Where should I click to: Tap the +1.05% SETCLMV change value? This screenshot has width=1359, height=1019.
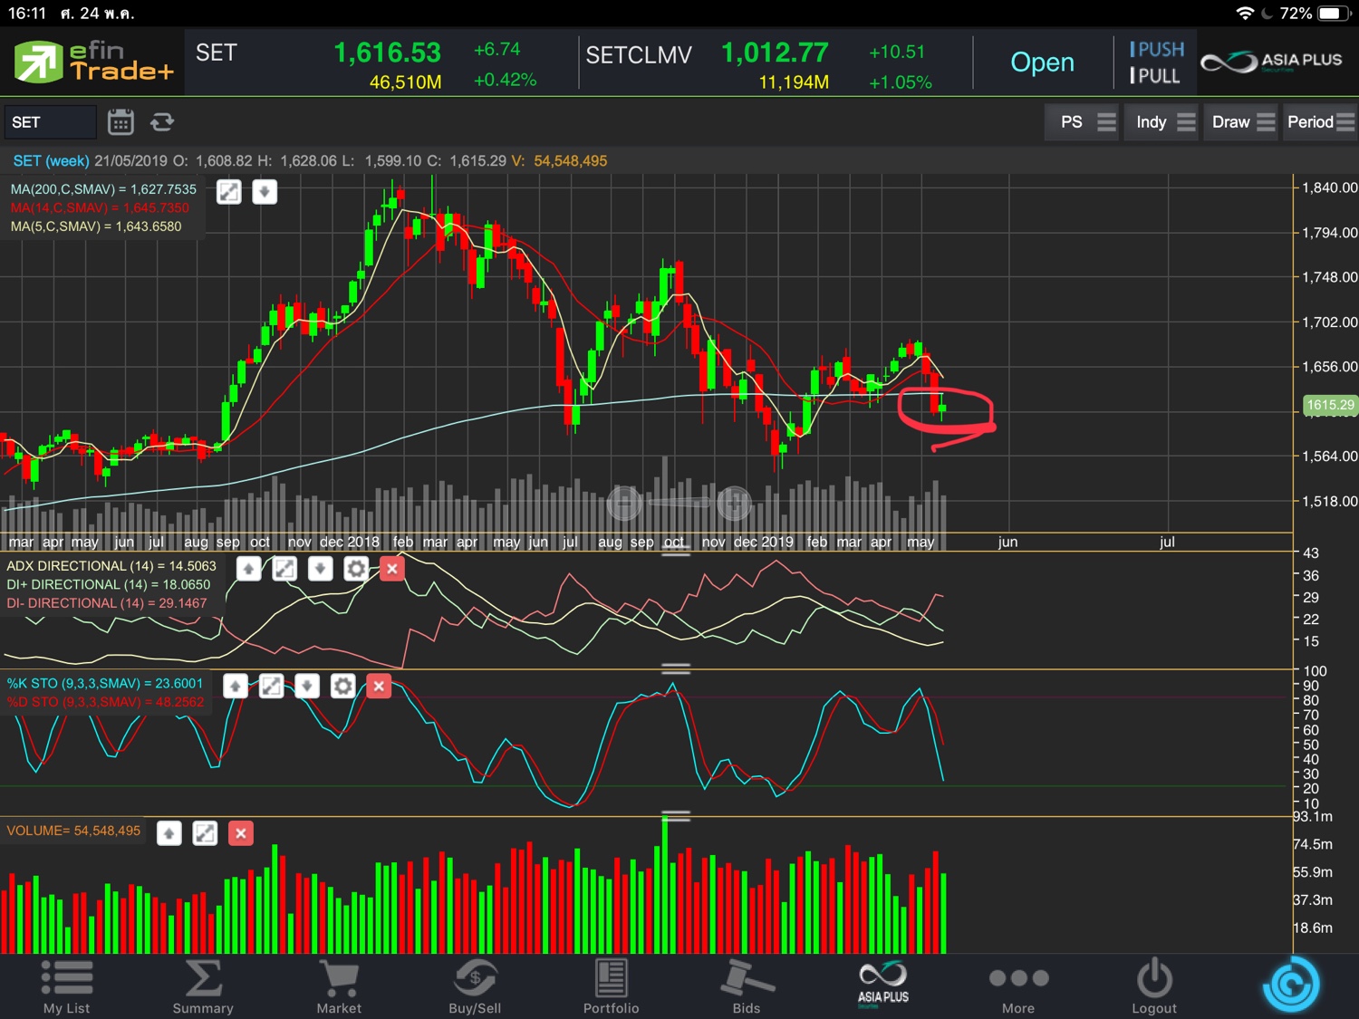(x=901, y=82)
